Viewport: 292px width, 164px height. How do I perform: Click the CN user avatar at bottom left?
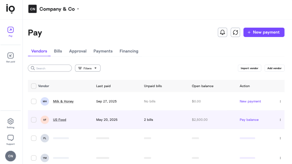click(x=11, y=156)
